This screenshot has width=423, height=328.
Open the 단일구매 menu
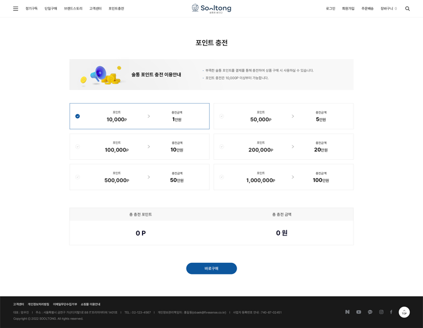click(x=51, y=9)
